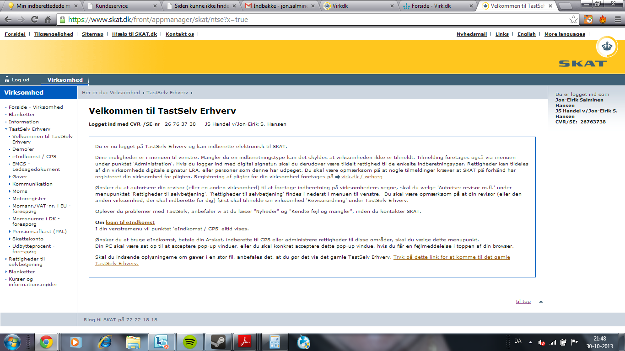625x351 pixels.
Task: Select the Virksomhed navigation tab
Action: (x=65, y=80)
